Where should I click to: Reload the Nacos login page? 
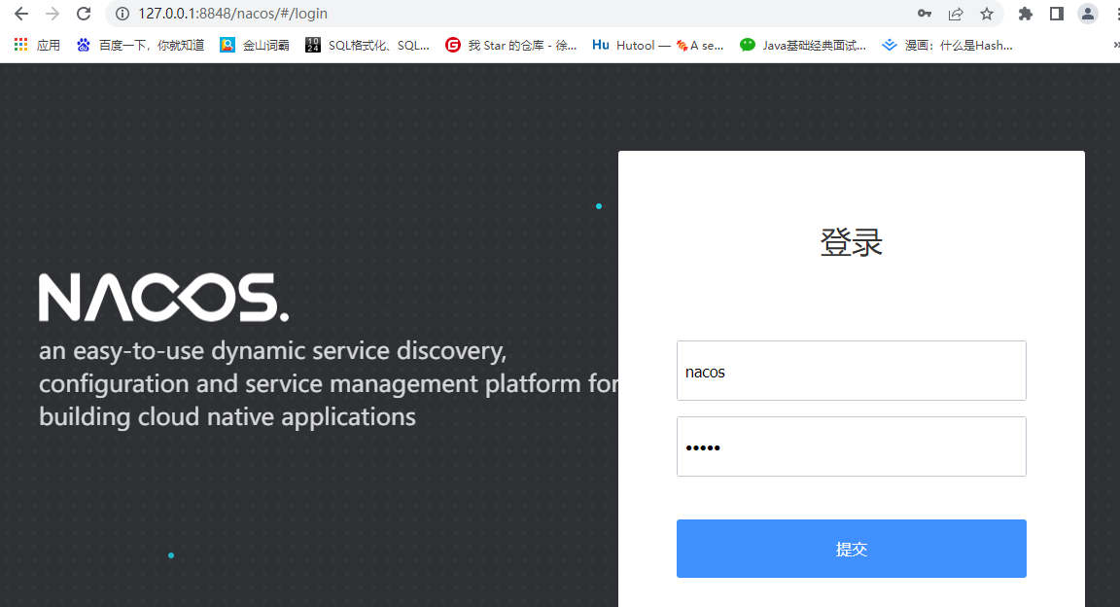[x=84, y=14]
